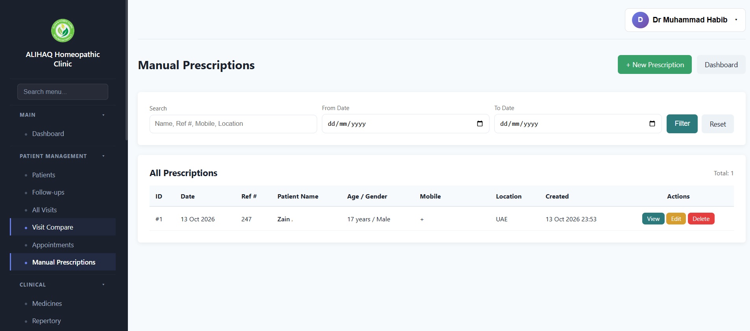Go to Patients menu item

[x=63, y=175]
